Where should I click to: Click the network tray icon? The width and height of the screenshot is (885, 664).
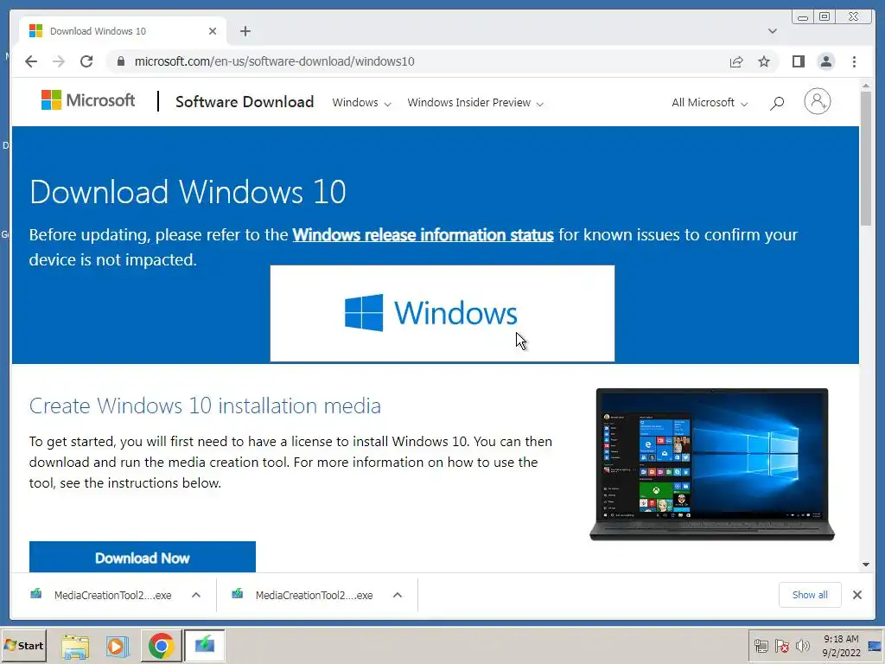click(x=761, y=646)
